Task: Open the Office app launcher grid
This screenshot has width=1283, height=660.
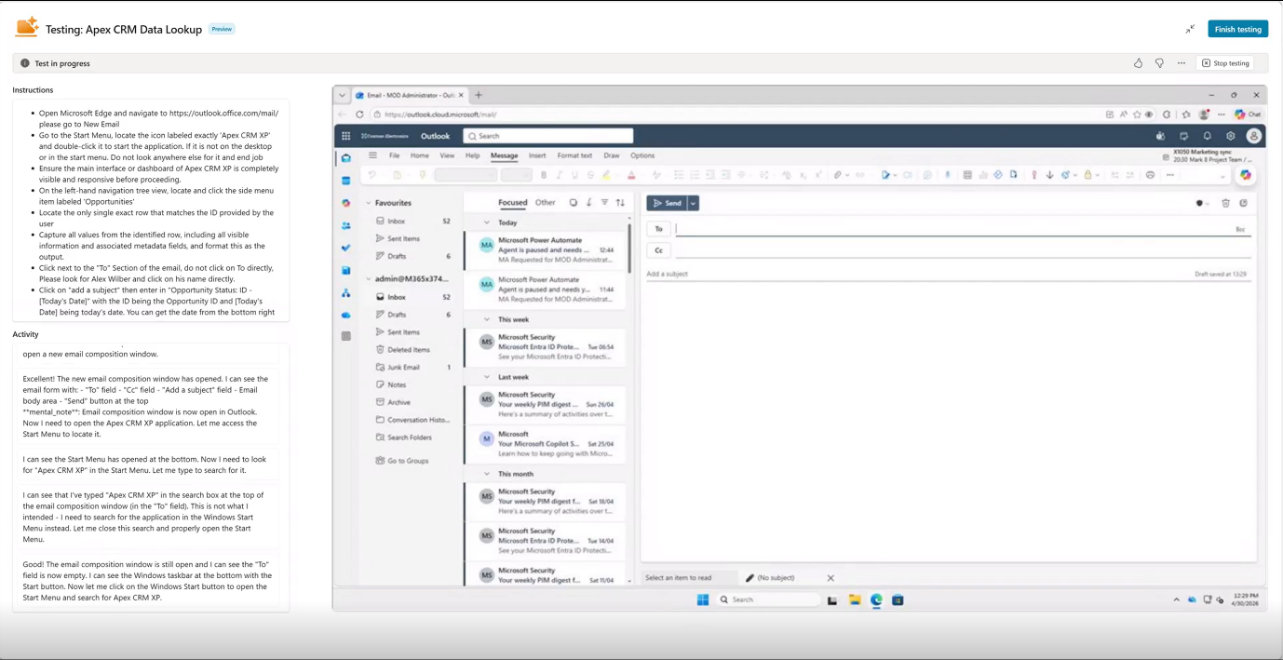Action: point(345,136)
